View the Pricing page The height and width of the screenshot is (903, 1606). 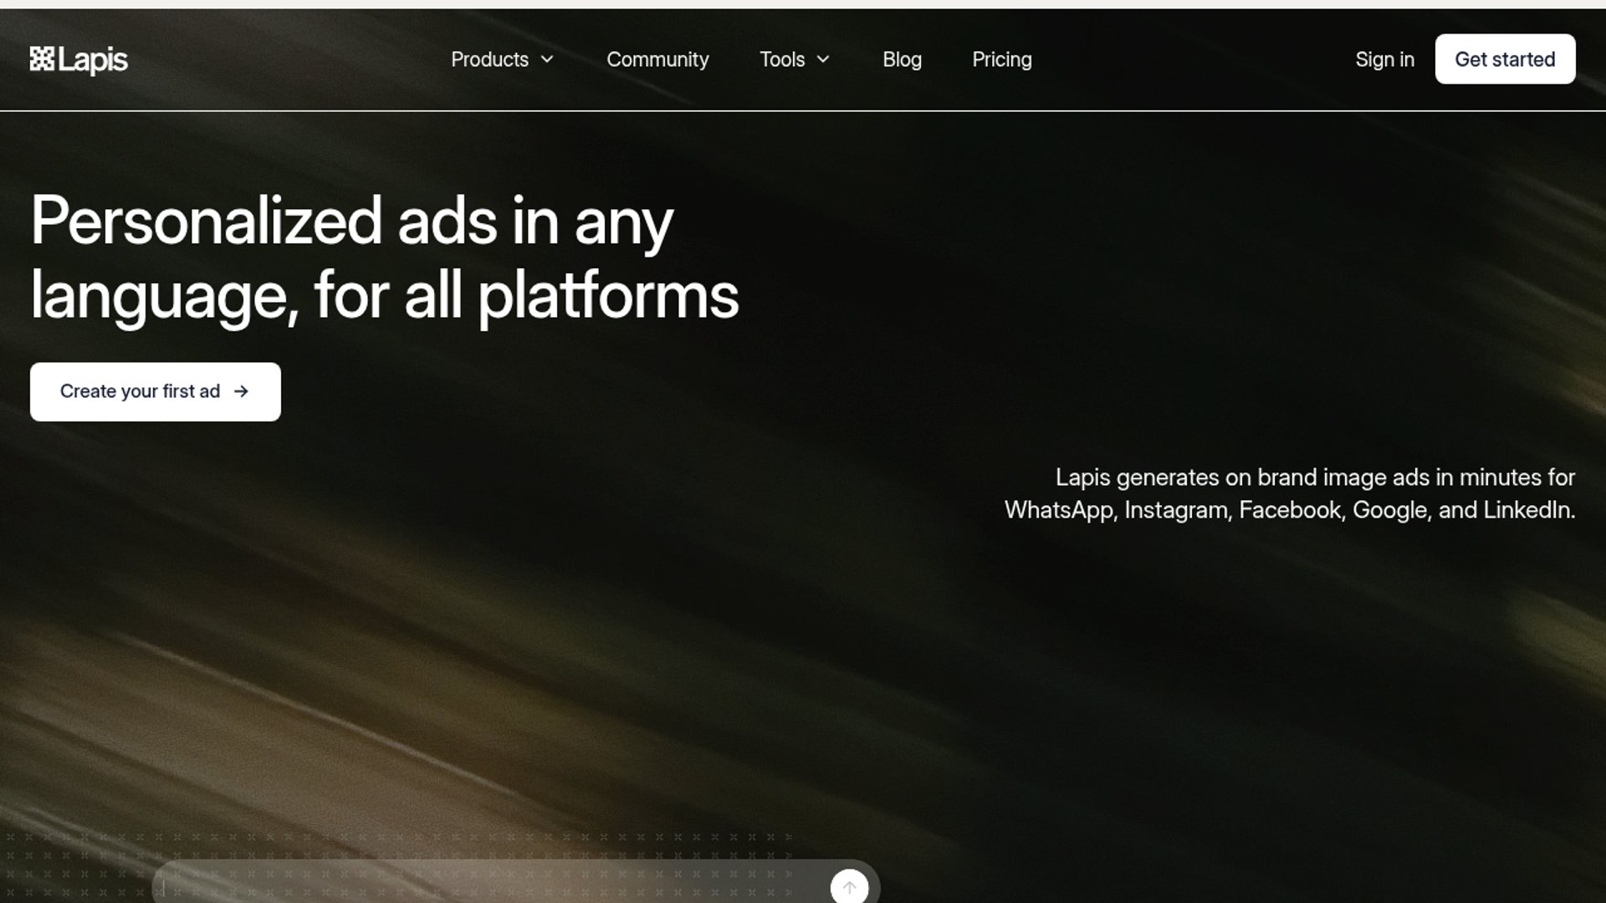1001,59
